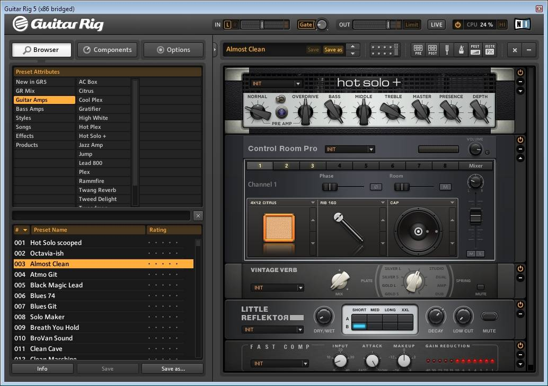
Task: Open the tuner tool
Action: [x=447, y=50]
